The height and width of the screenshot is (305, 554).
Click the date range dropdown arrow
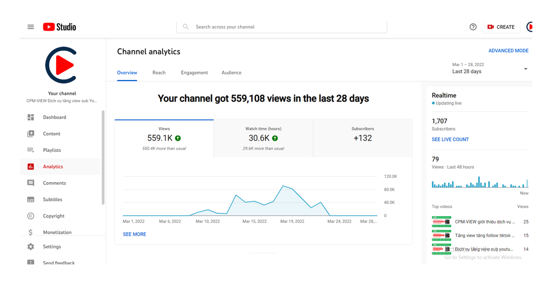(525, 69)
